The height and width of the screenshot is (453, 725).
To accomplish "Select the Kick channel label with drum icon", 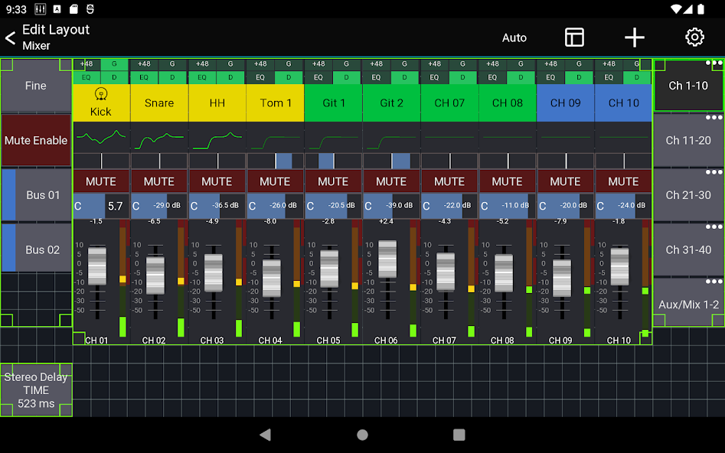I will click(101, 103).
